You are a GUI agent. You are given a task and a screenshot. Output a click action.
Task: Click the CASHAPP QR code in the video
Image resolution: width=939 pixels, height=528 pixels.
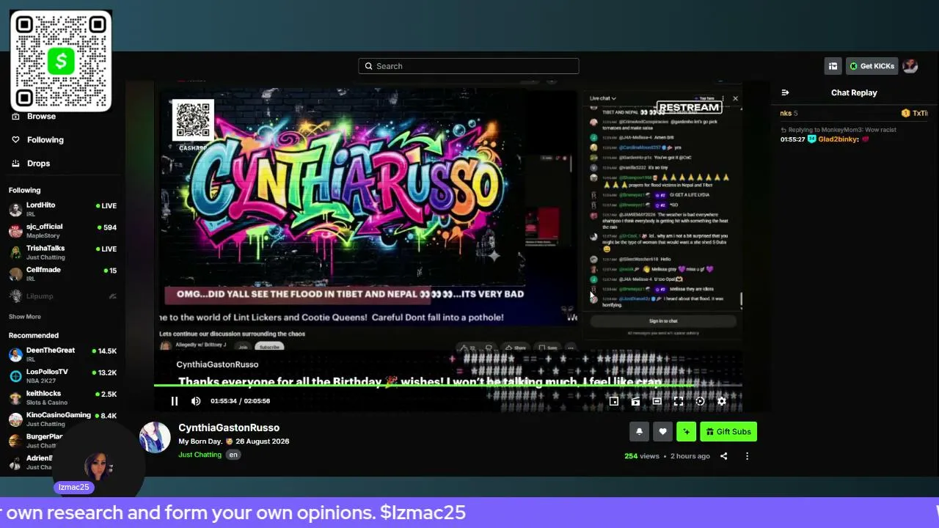[193, 120]
